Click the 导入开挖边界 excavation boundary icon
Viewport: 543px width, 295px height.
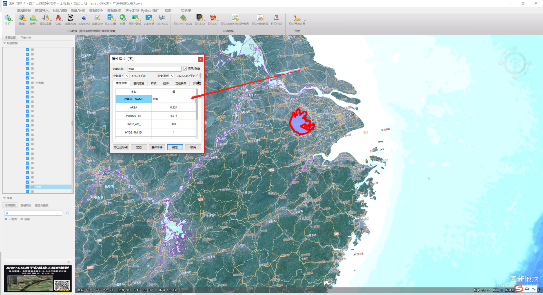coord(297,18)
